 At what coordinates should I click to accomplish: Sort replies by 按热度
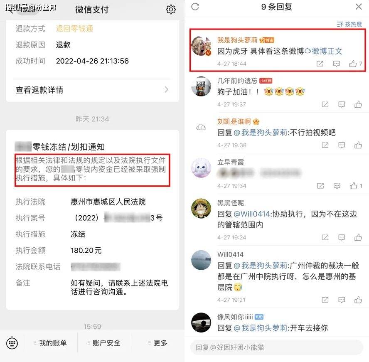[349, 24]
